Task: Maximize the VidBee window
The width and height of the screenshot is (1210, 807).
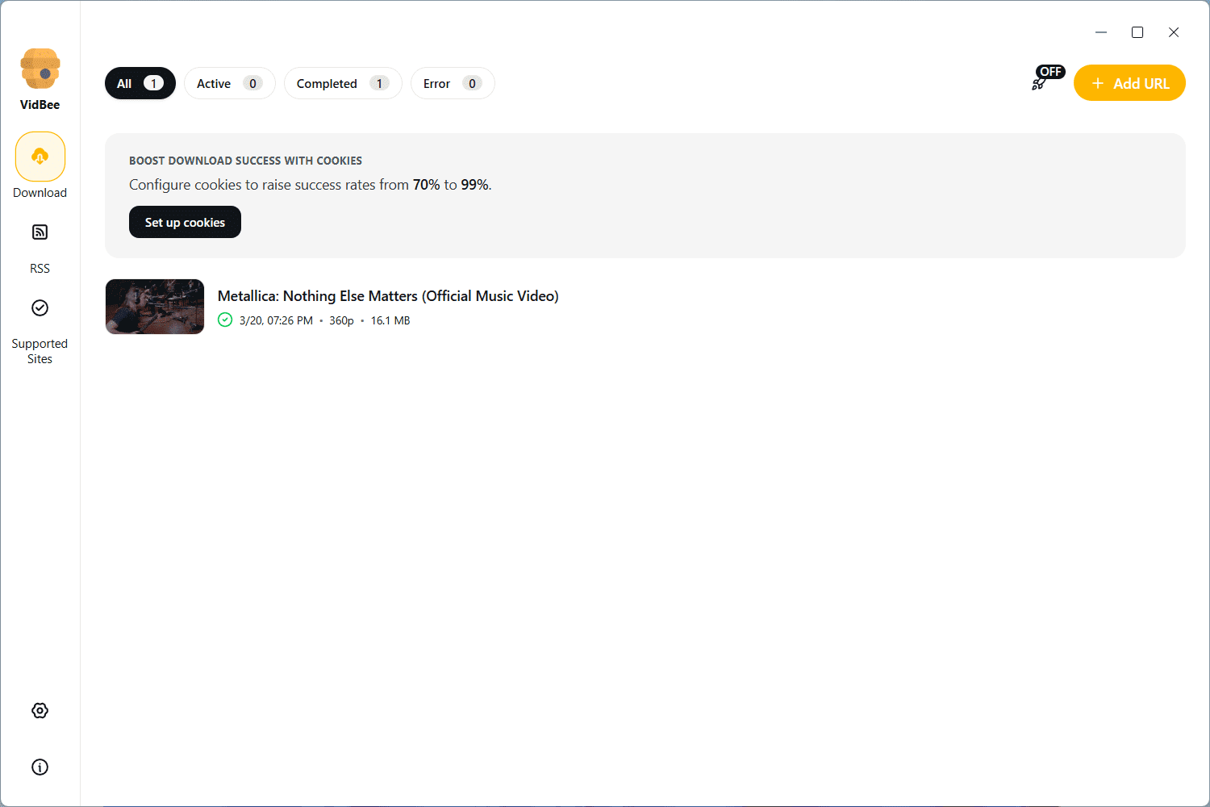Action: click(1137, 32)
